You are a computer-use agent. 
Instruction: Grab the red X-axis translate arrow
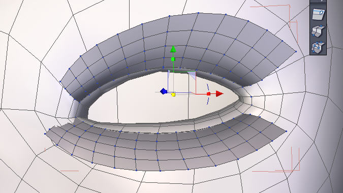(x=220, y=94)
